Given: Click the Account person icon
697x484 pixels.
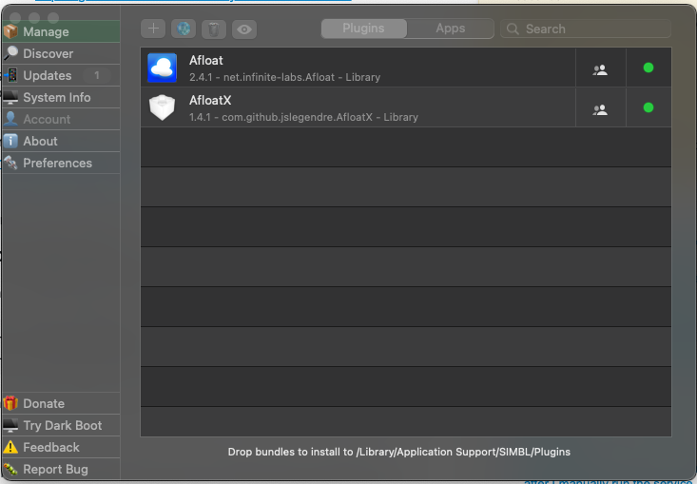Looking at the screenshot, I should click(10, 118).
